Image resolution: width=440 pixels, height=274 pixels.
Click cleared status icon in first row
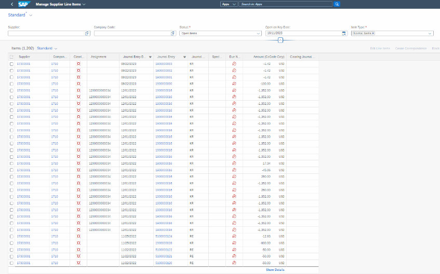click(x=78, y=63)
